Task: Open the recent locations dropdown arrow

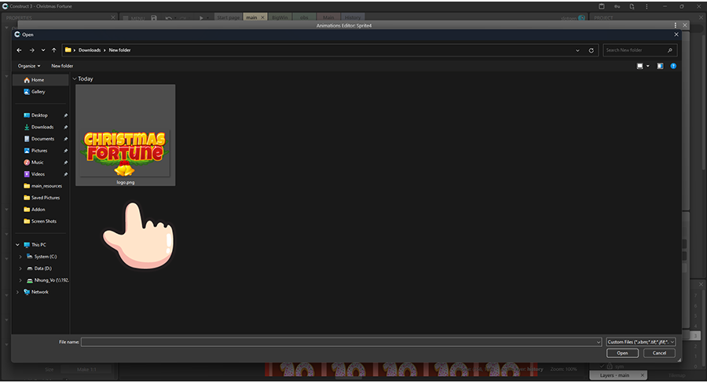Action: (42, 50)
